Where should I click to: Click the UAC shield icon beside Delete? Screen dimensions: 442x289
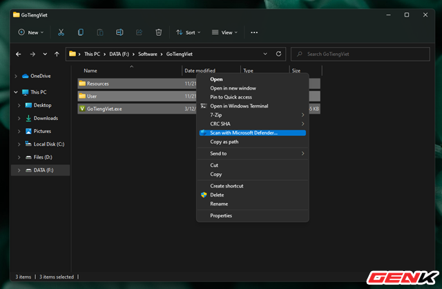[x=204, y=195]
